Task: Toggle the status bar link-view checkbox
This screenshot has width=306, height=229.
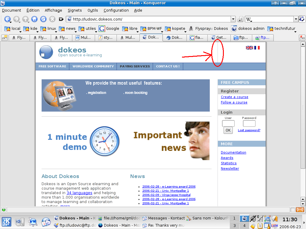Action: pos(293,210)
